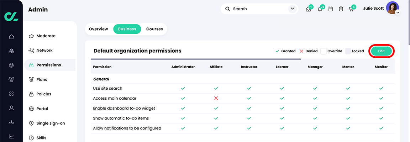Image resolution: width=410 pixels, height=142 pixels.
Task: Click Instructor checkmark for Allow notifications to be configured
Action: [249, 128]
